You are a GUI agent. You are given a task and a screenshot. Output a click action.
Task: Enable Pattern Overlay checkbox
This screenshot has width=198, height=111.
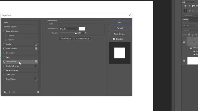coord(4,70)
